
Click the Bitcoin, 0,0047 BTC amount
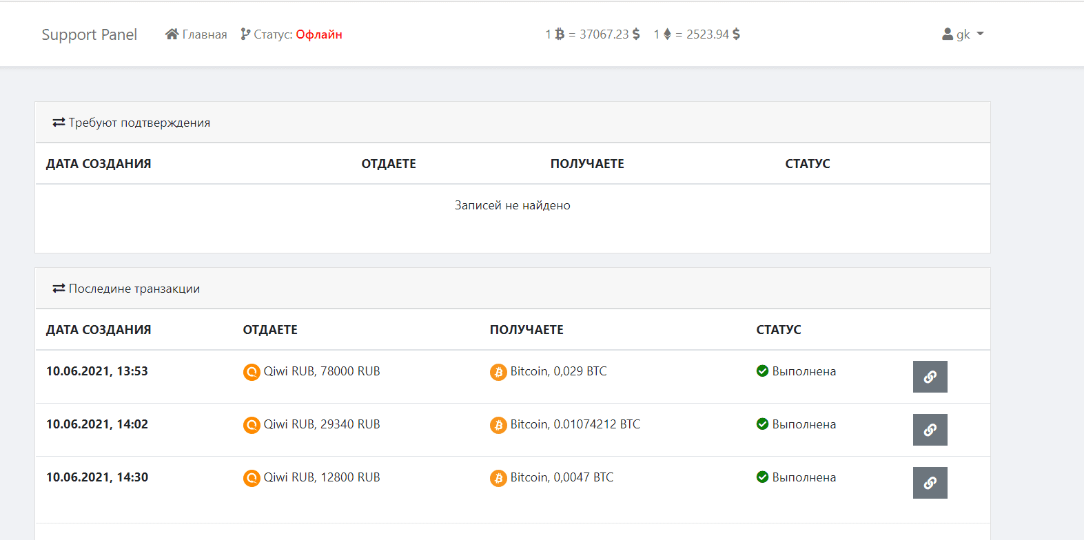coord(561,477)
